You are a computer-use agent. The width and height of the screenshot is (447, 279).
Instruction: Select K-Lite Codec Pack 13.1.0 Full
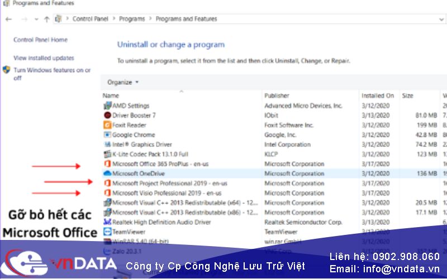pyautogui.click(x=150, y=154)
